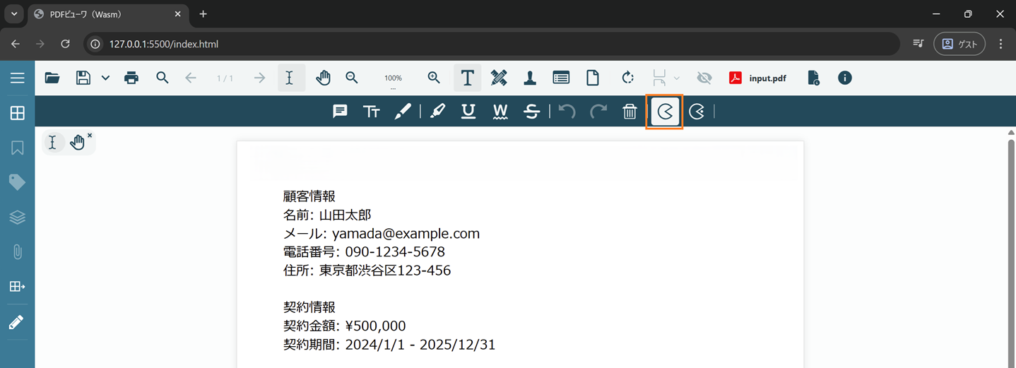Add a sticky note comment

(340, 112)
